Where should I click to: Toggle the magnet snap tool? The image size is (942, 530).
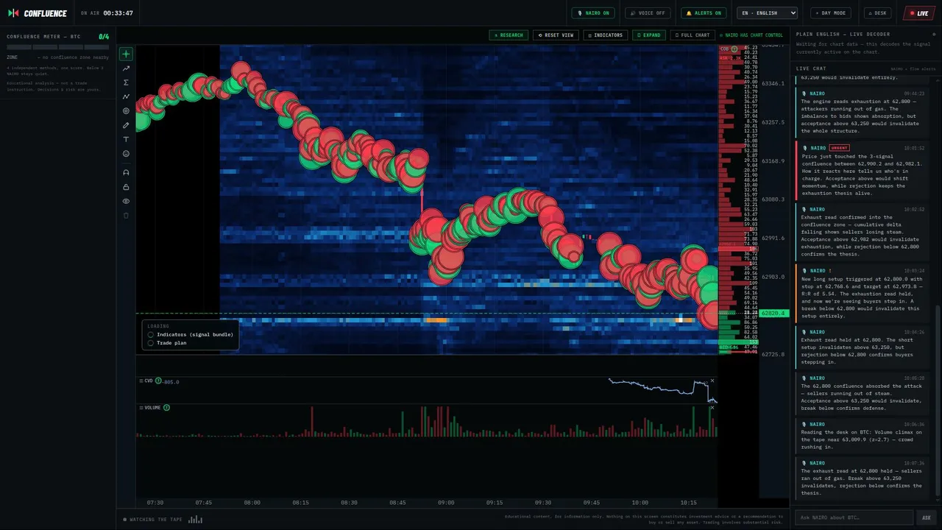pyautogui.click(x=126, y=172)
